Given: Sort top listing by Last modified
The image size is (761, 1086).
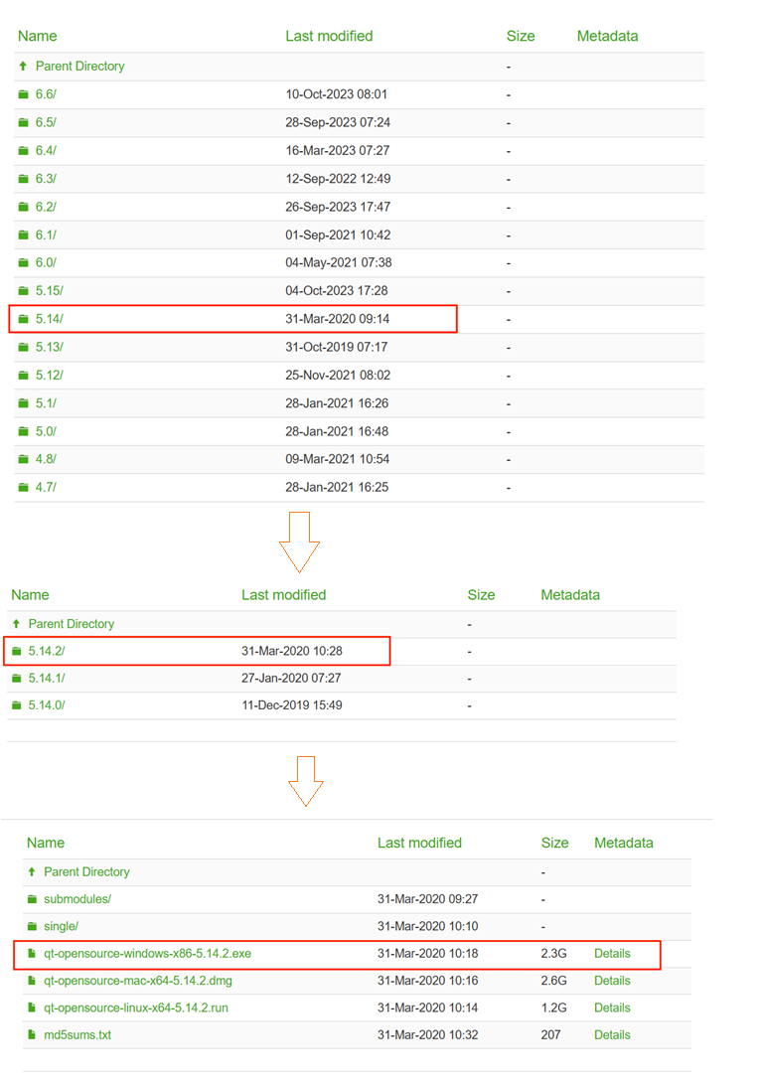Looking at the screenshot, I should [329, 36].
